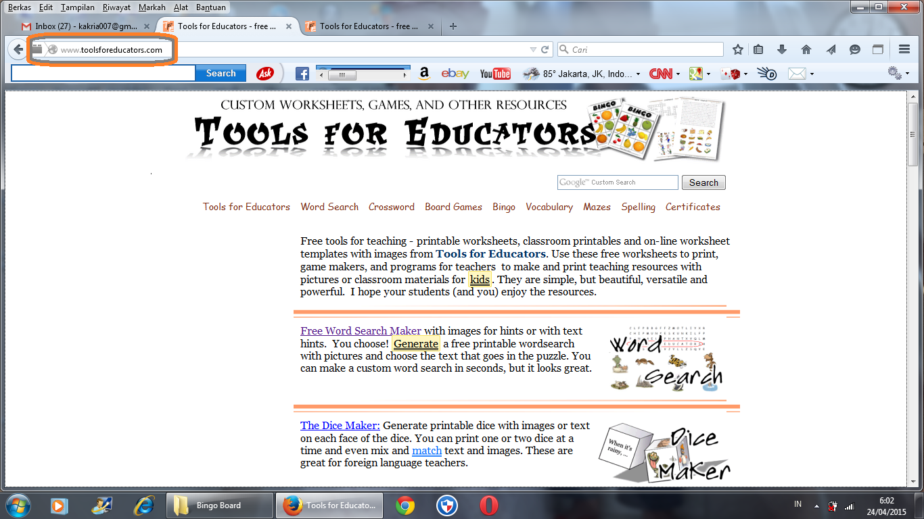Viewport: 924px width, 519px height.
Task: Click the Google Custom Search input box
Action: tap(618, 182)
